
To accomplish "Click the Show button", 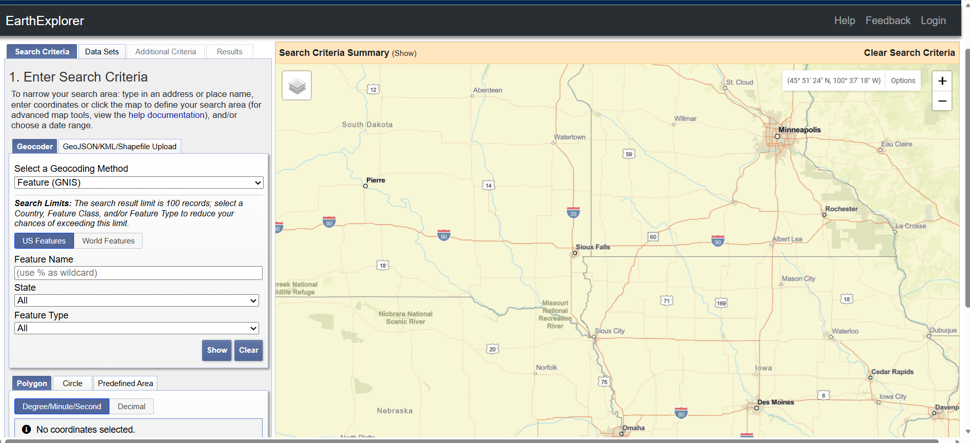I will [x=216, y=350].
